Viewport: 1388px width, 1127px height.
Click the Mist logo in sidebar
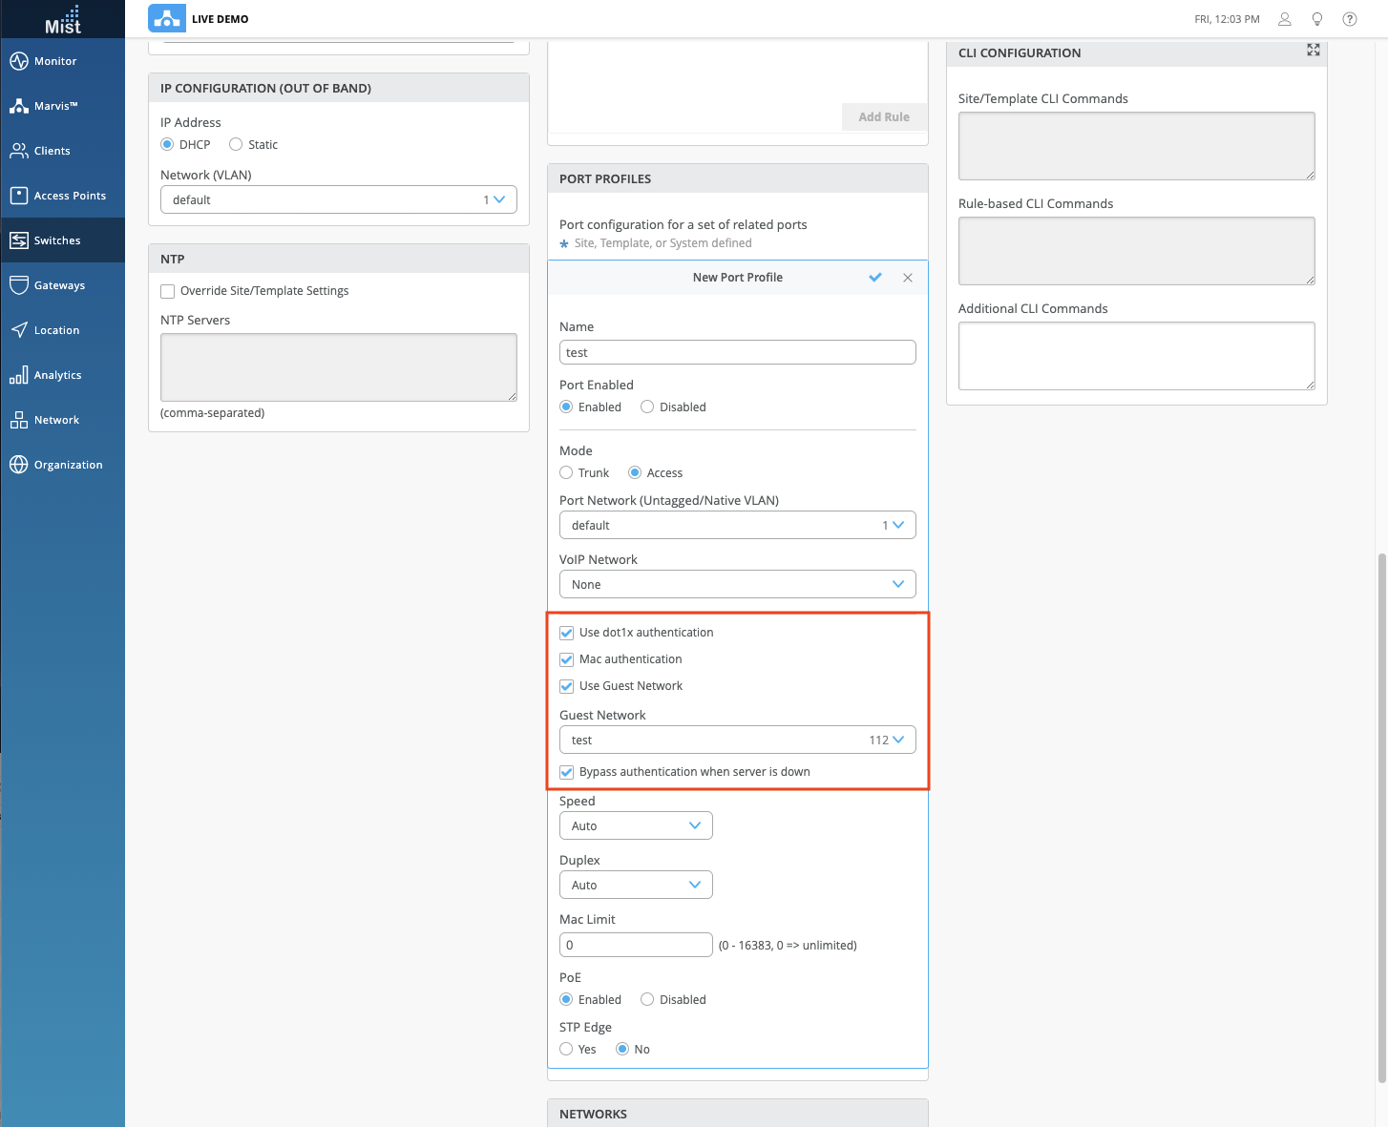tap(63, 19)
